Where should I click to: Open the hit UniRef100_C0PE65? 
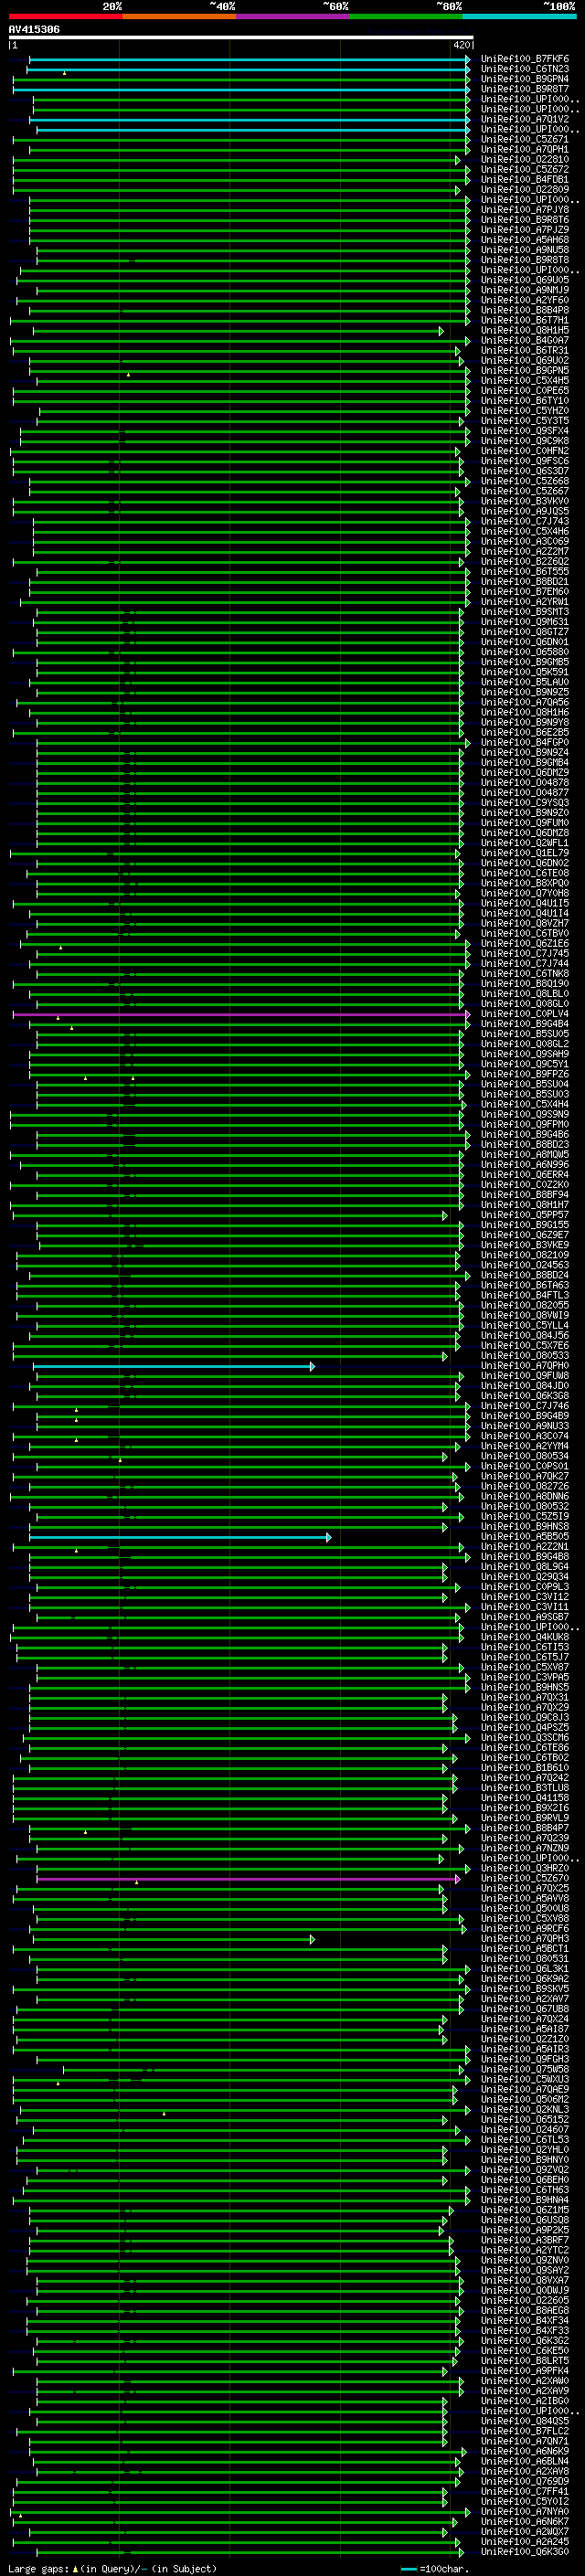click(524, 391)
